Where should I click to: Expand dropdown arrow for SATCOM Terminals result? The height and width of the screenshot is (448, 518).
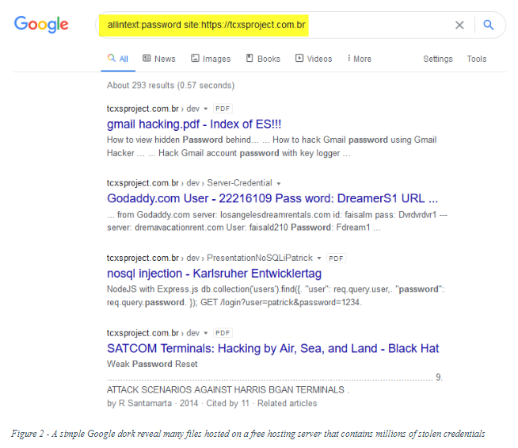(x=205, y=333)
